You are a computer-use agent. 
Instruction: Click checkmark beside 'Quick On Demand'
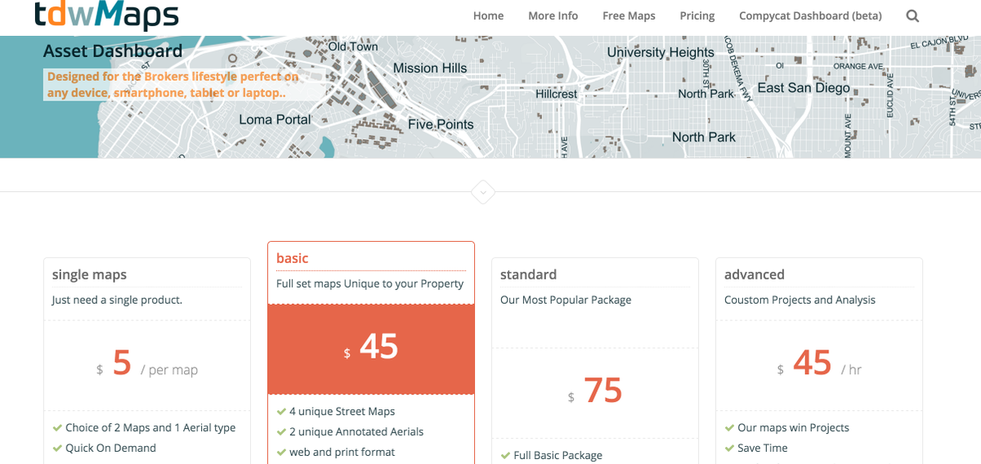tap(57, 448)
